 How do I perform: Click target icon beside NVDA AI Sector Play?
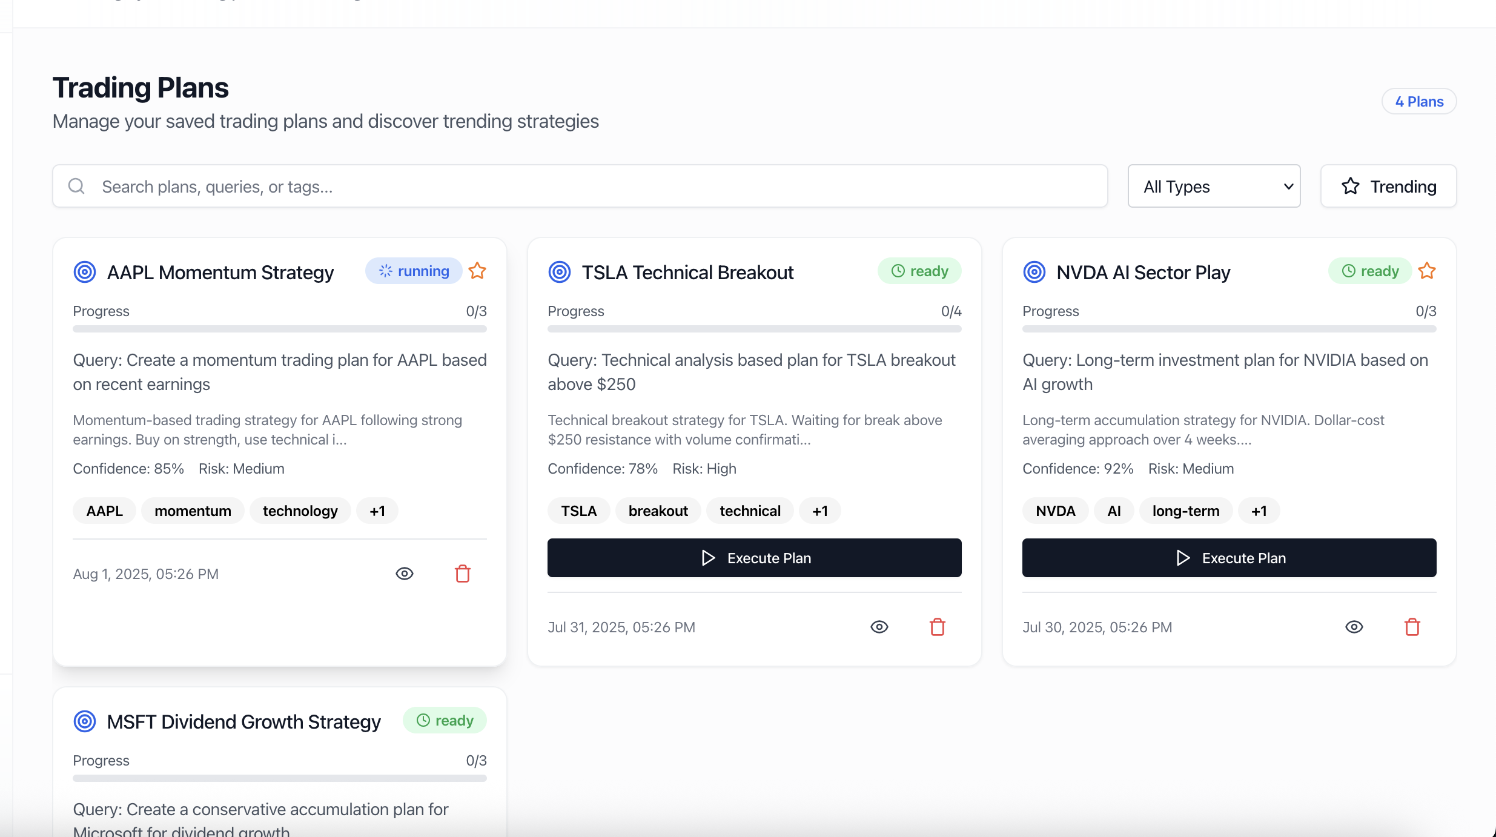tap(1034, 272)
